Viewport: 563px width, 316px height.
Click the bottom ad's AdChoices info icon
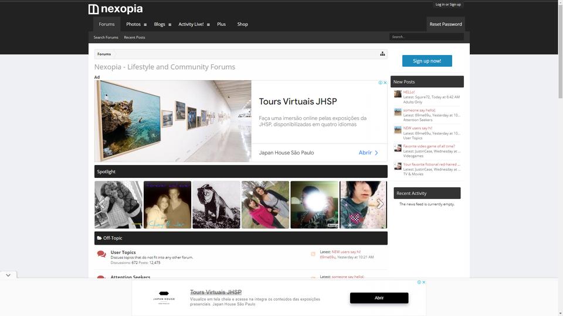[x=419, y=282]
